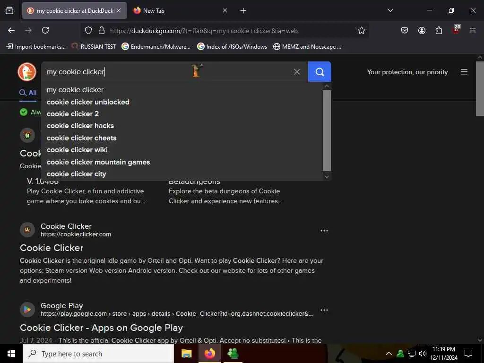484x363 pixels.
Task: Click Google Play result favicon
Action: 27,309
